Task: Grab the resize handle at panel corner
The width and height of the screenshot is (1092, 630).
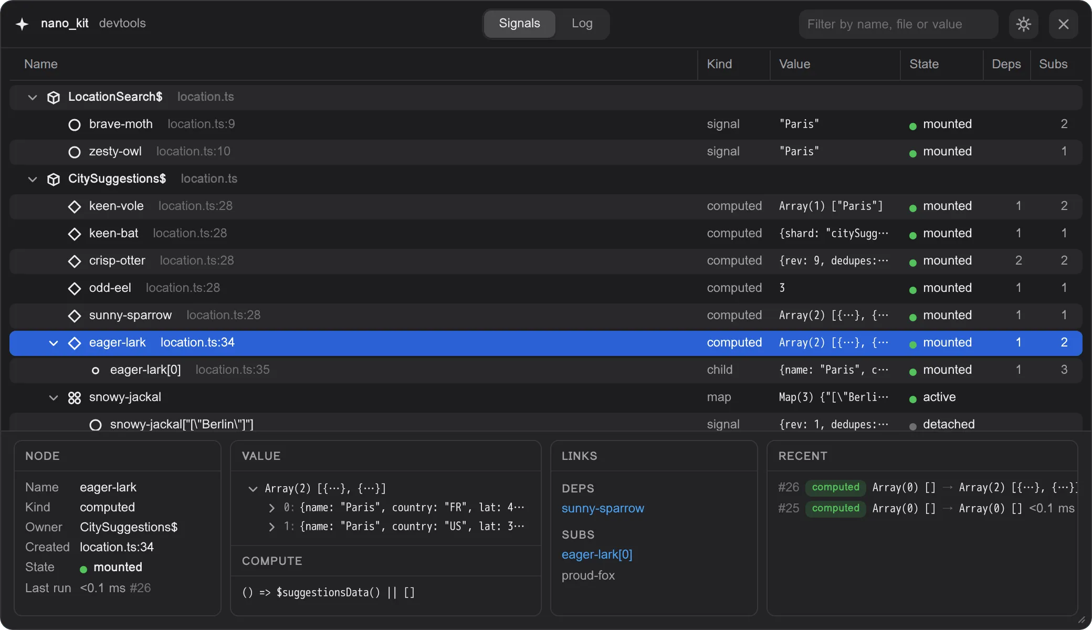Action: tap(1081, 620)
